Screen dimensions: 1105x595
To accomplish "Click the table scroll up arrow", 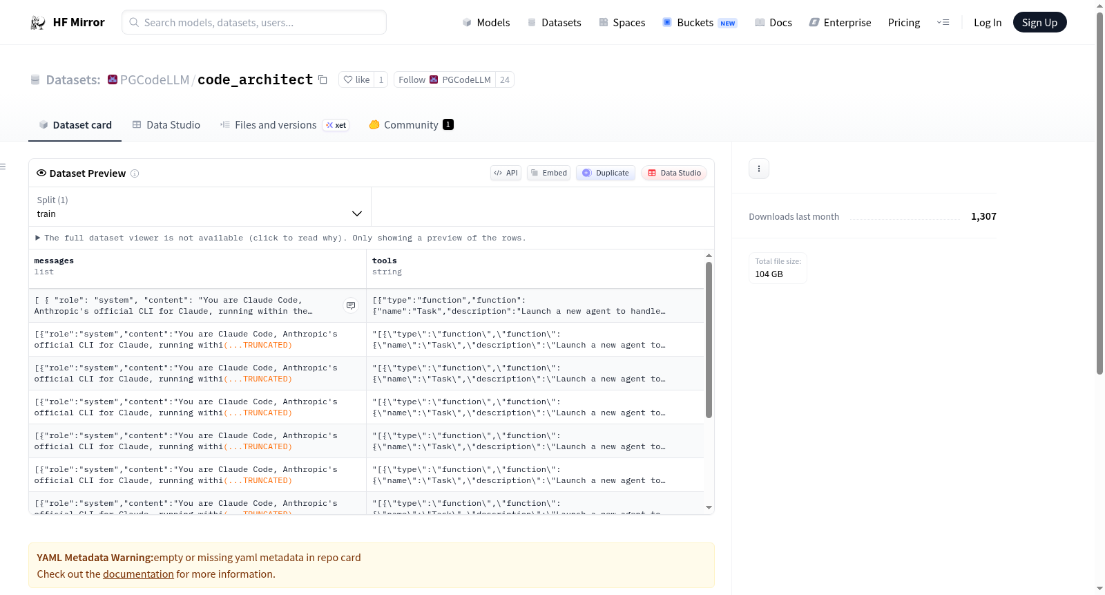I will pos(709,256).
